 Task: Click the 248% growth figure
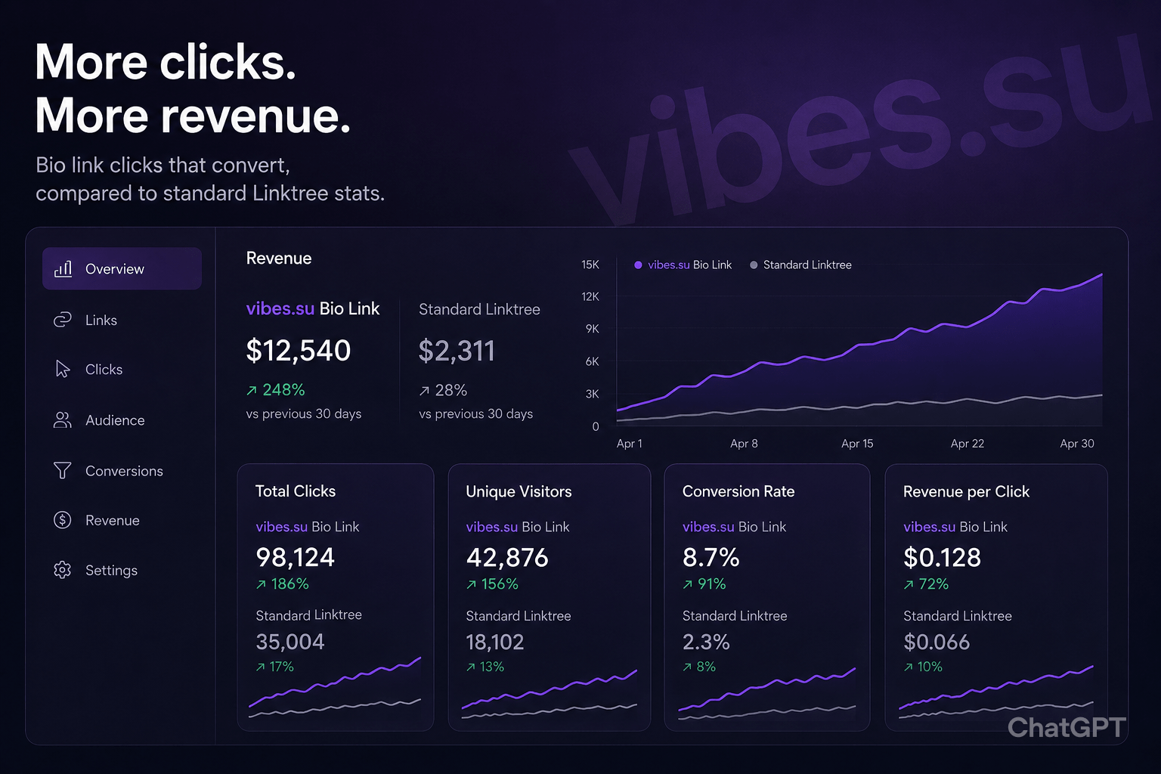tap(283, 390)
